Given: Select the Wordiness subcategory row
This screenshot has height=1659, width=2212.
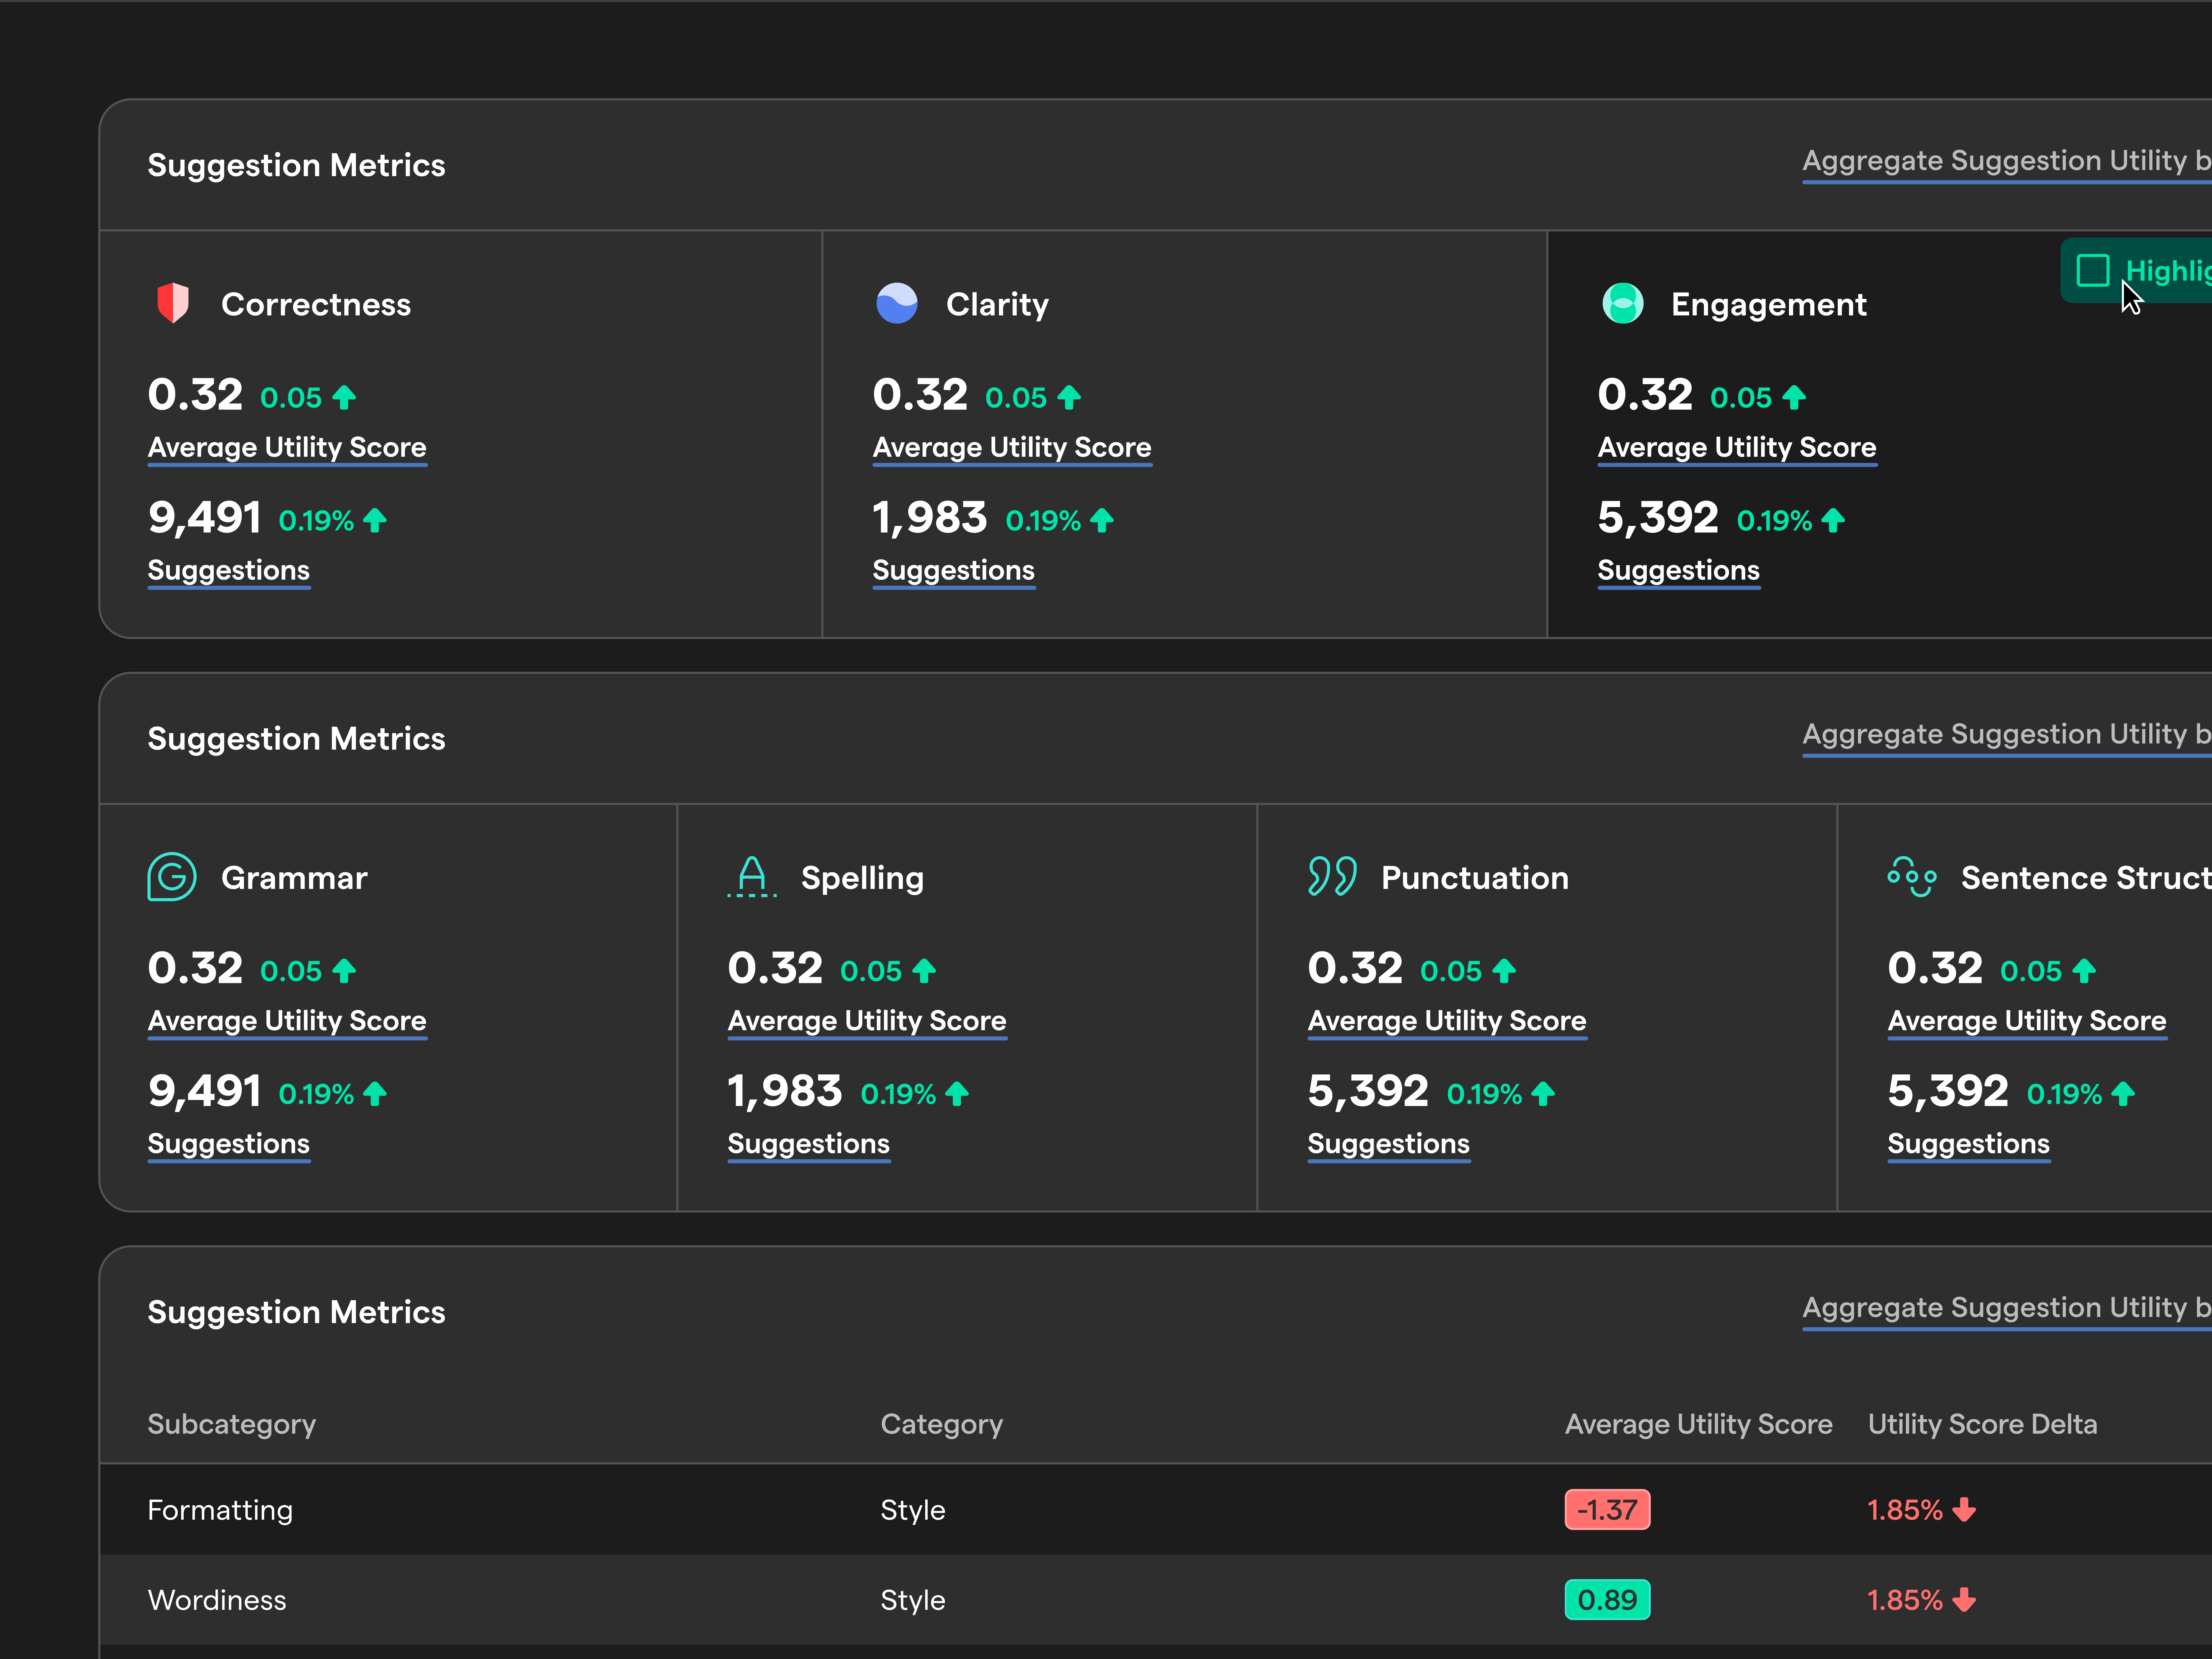Looking at the screenshot, I should click(1156, 1600).
